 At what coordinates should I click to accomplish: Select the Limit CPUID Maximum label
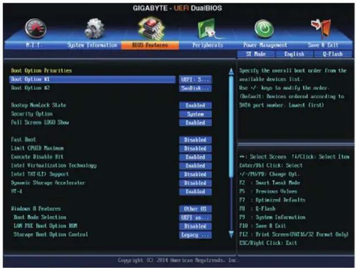[x=37, y=148]
